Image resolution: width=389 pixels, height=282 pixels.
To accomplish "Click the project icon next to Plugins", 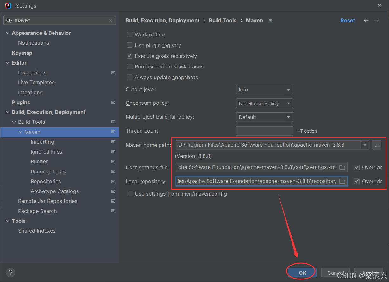I will pos(113,102).
